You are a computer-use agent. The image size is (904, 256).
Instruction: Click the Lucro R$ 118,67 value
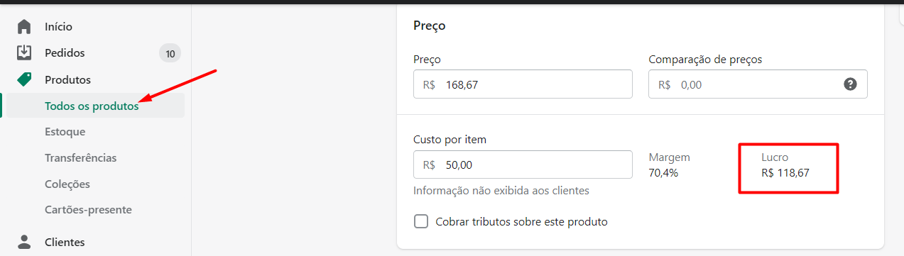(x=785, y=172)
